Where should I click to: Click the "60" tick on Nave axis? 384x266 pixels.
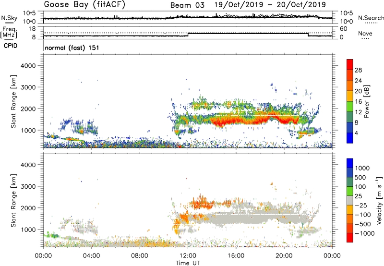click(343, 29)
